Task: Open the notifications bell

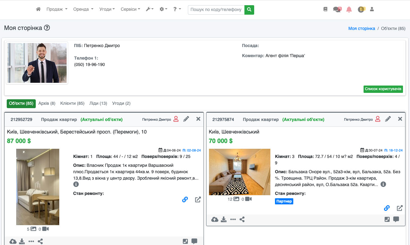Action: (349, 9)
